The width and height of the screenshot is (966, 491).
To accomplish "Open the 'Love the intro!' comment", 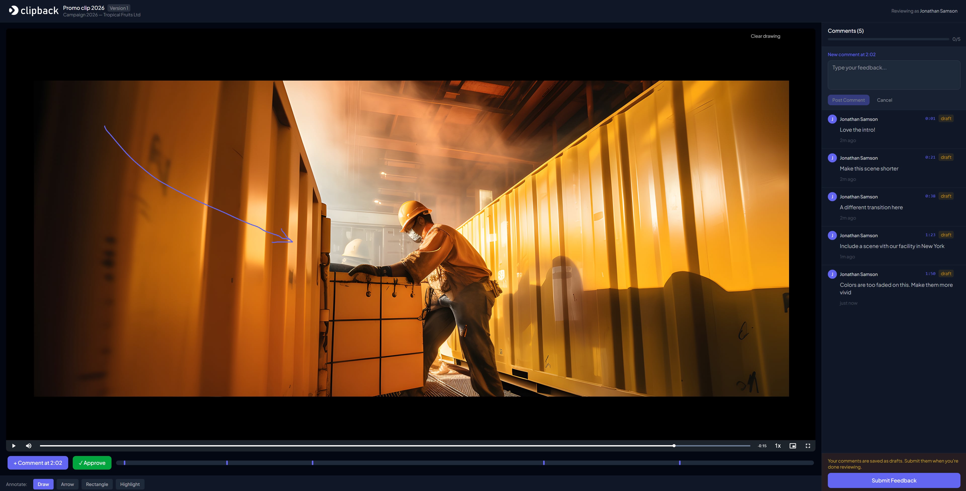I will pos(857,130).
